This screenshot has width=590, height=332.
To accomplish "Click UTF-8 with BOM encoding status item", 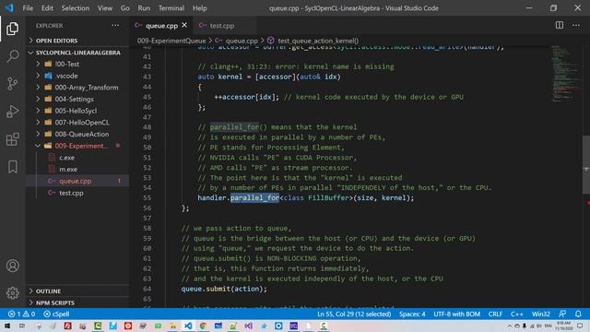I will [456, 314].
